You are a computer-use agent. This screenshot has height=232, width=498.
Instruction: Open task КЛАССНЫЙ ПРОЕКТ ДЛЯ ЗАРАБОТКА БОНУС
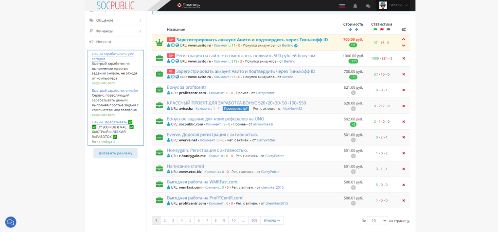[237, 103]
